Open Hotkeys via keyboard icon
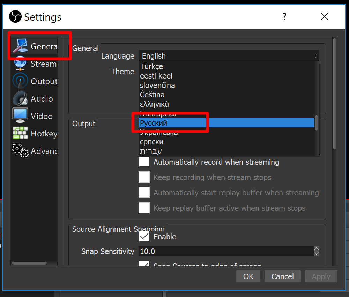This screenshot has height=297, width=349. [x=20, y=133]
